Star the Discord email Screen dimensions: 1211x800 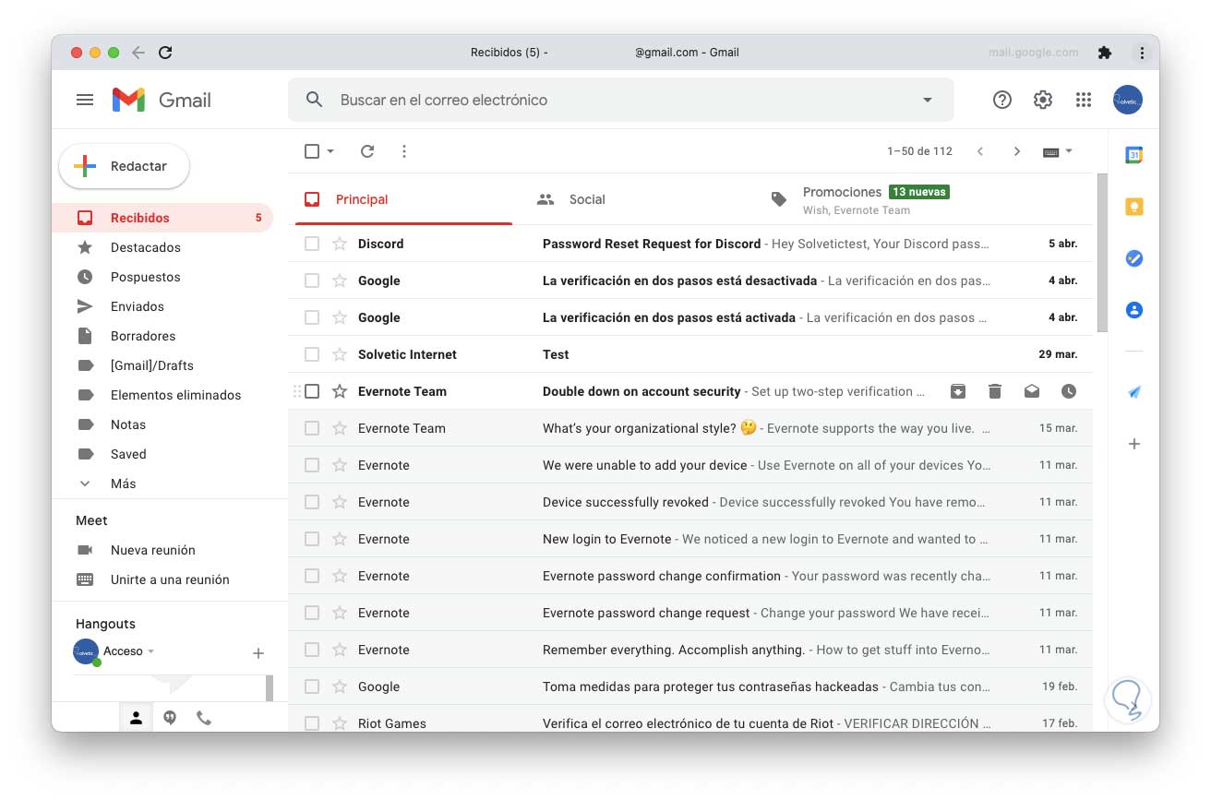pos(340,244)
